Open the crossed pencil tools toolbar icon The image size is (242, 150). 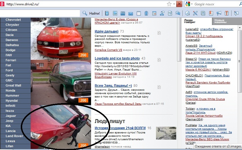(195, 13)
